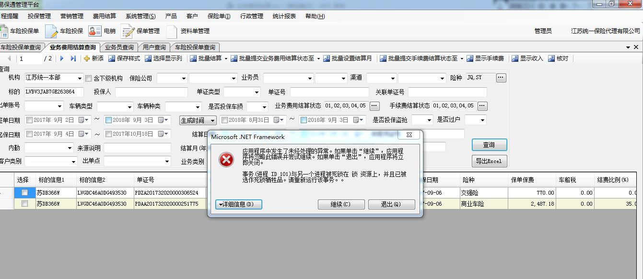The image size is (643, 279).
Task: Click 批量结算 toolbar item
Action: click(206, 58)
